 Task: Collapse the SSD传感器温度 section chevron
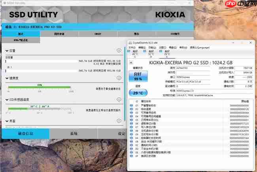[7, 99]
